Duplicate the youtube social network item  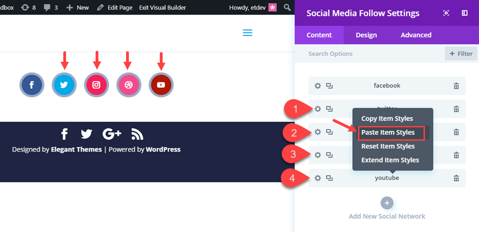point(329,178)
